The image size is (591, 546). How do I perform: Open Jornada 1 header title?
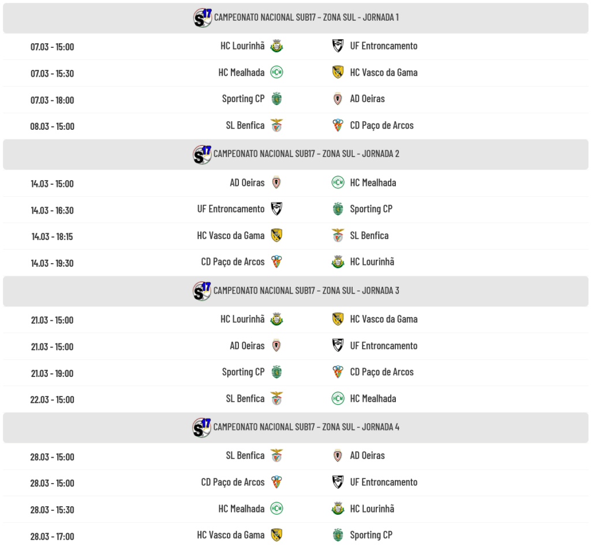tap(306, 17)
